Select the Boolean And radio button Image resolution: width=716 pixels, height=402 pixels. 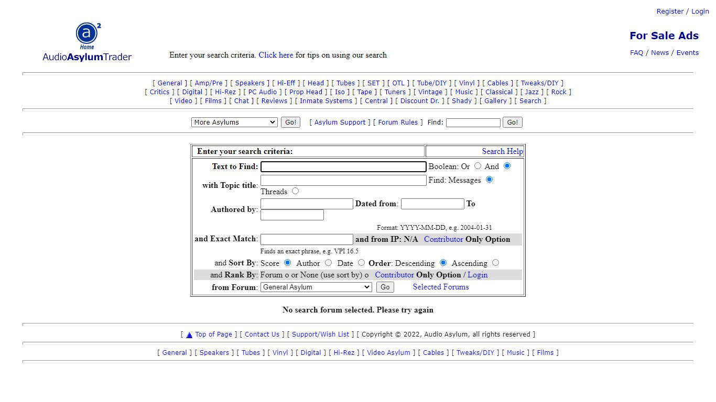pos(507,166)
